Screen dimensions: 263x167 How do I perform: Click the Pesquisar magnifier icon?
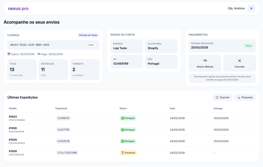pos(239,97)
